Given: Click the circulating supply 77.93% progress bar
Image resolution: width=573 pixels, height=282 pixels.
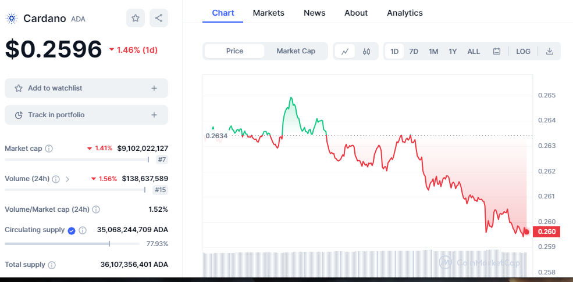Looking at the screenshot, I should (x=72, y=244).
